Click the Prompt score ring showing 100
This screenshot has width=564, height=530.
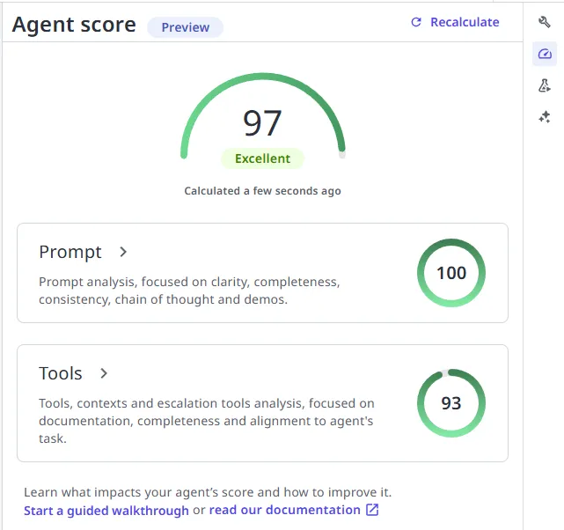(x=451, y=273)
